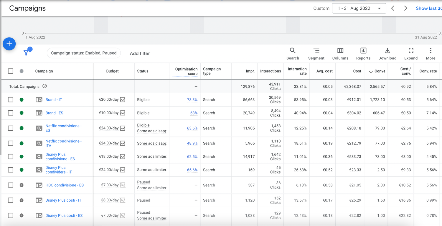Viewport: 442px width, 226px height.
Task: Click the green status dot for Brand - ES
Action: [22, 113]
